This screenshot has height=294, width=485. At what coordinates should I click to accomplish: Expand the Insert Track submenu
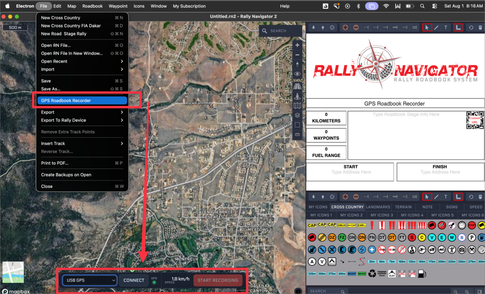82,143
